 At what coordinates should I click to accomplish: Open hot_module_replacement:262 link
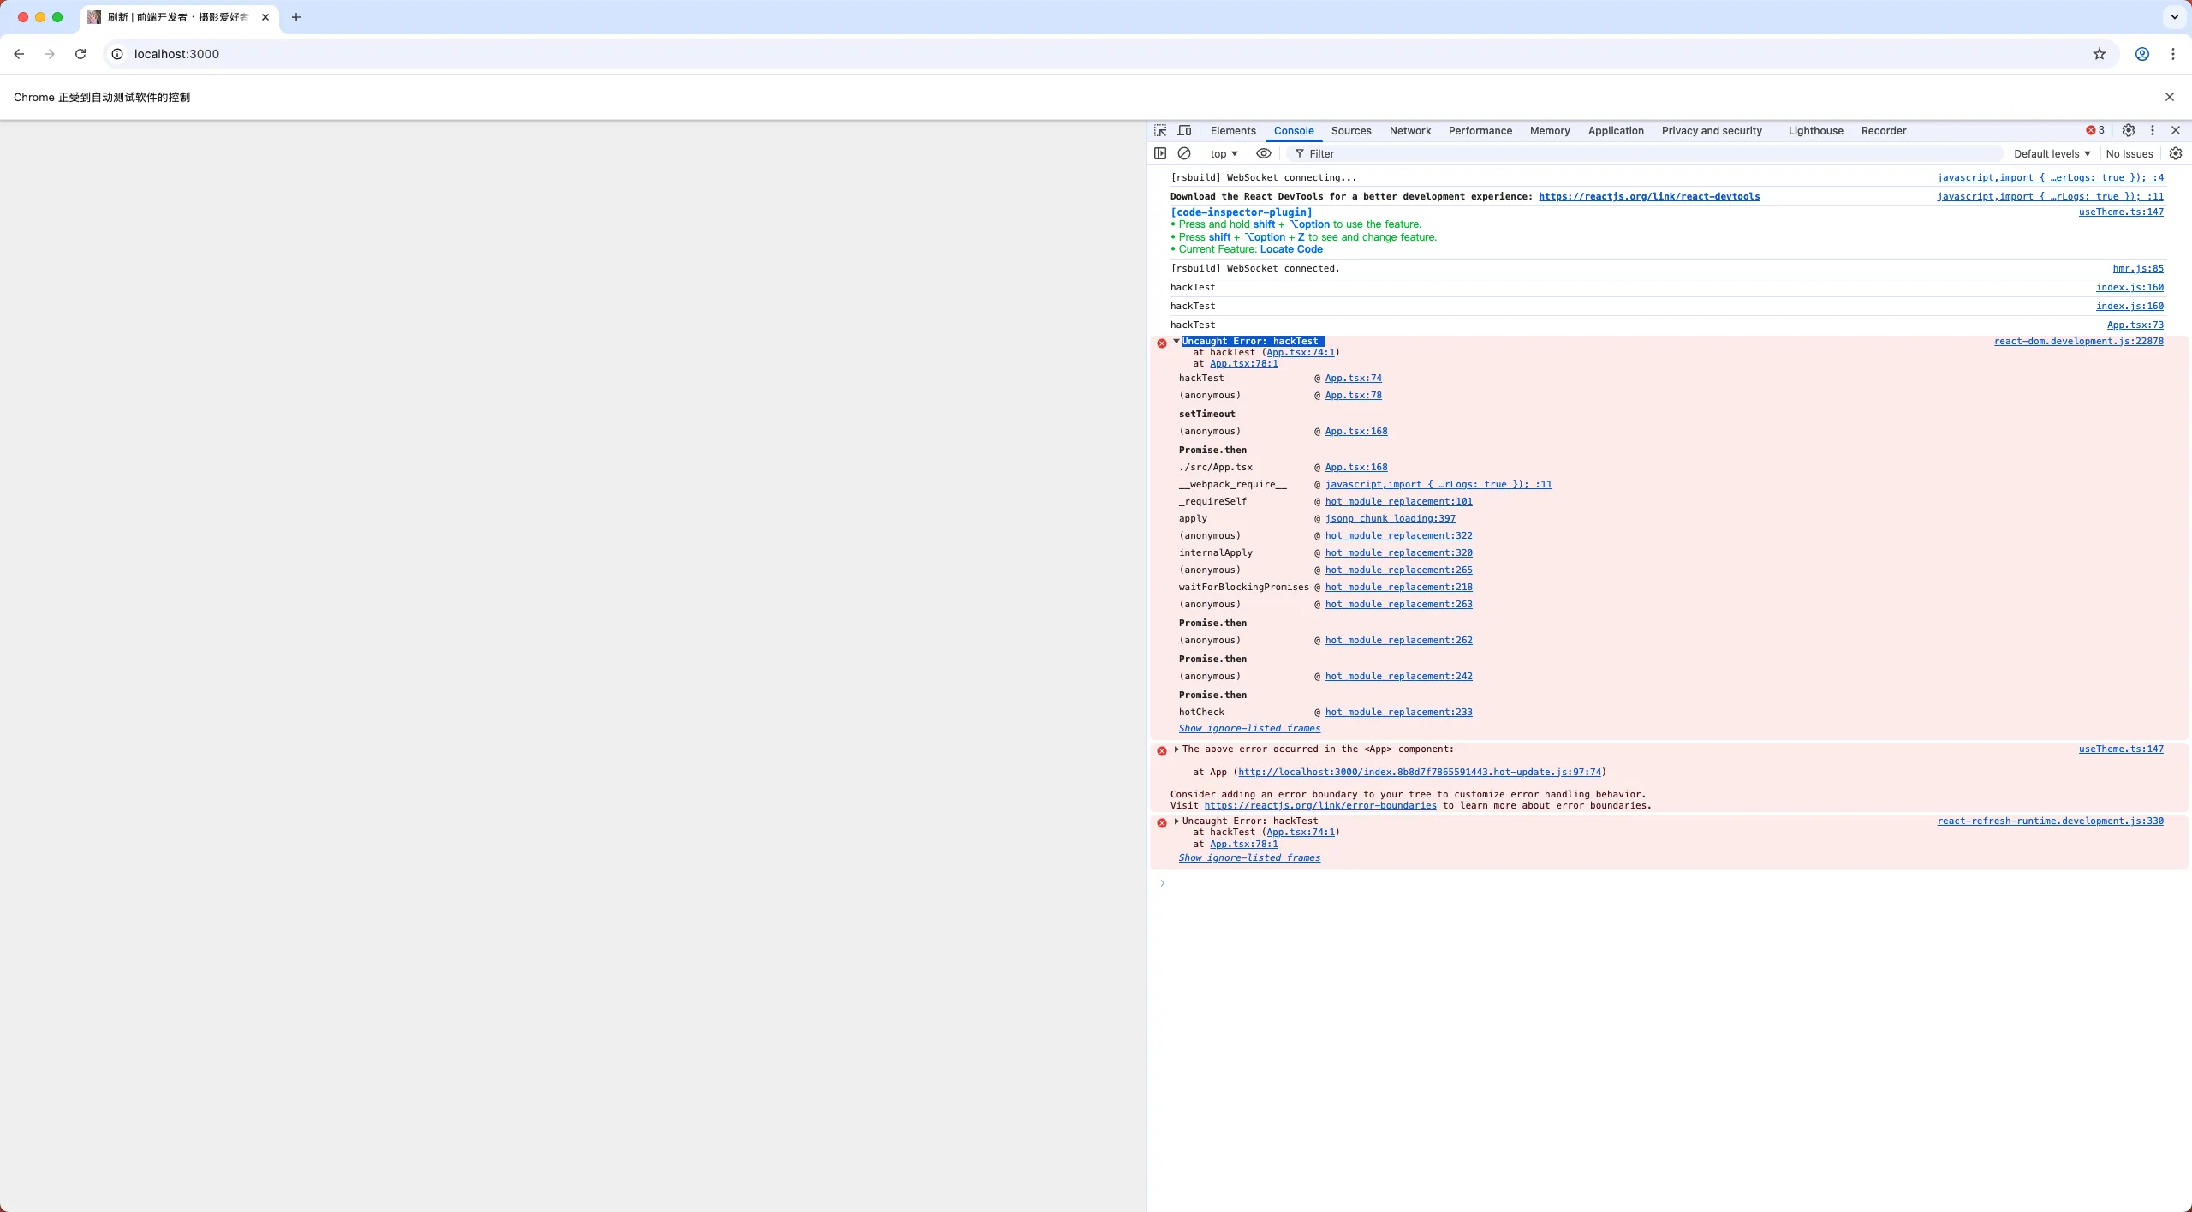click(1399, 640)
